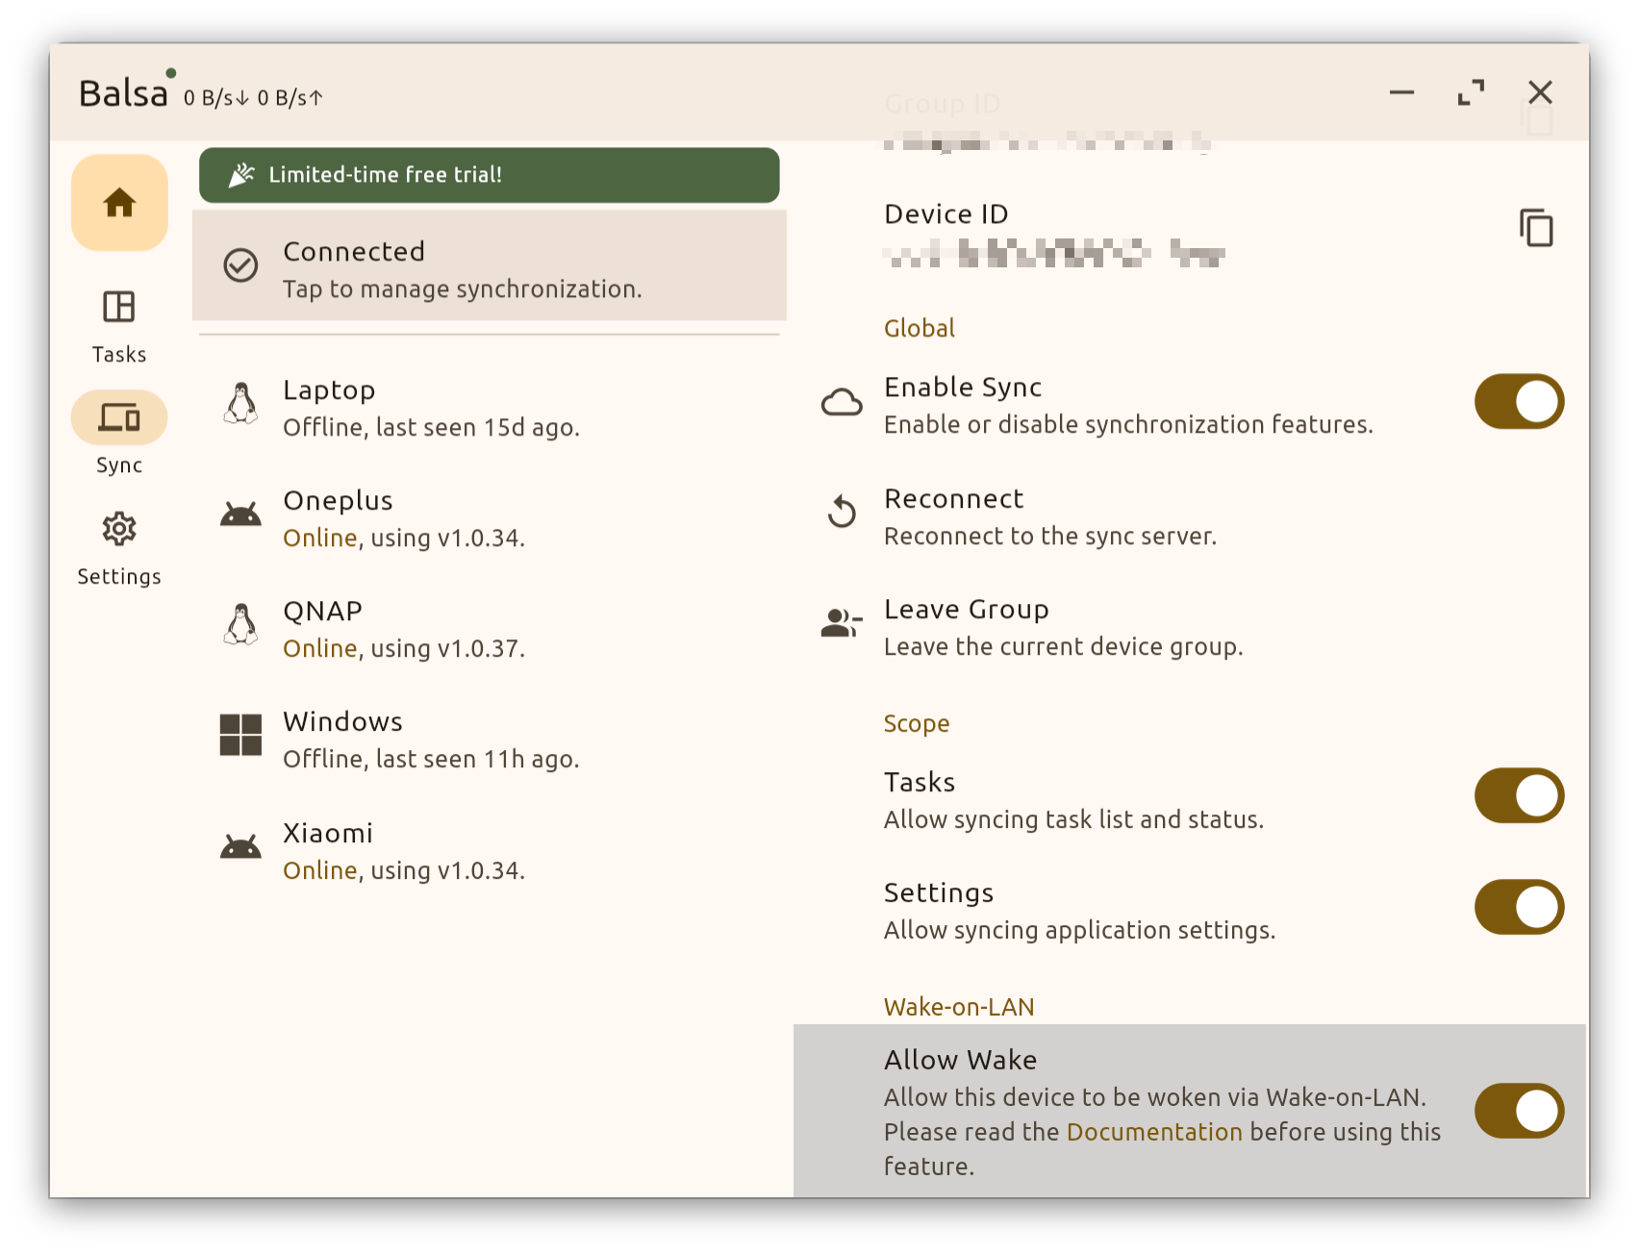Screen dimensions: 1639x1254
Task: Click the Connected checkmark icon
Action: coord(240,265)
